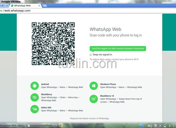Viewport: 176px width, 128px height.
Task: Click 'To reduce data usage' Wi-Fi note
Action: [x=114, y=59]
